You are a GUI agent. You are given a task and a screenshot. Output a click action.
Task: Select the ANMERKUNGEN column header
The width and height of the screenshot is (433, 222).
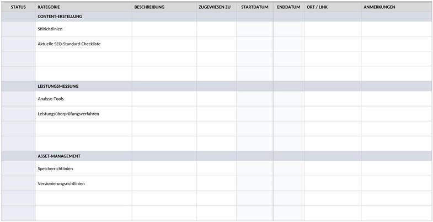tap(396, 7)
